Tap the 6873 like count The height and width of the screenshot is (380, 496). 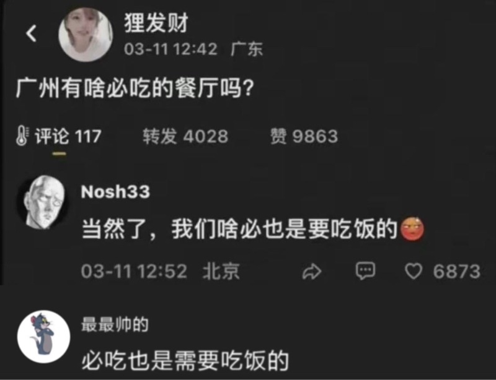pyautogui.click(x=456, y=272)
